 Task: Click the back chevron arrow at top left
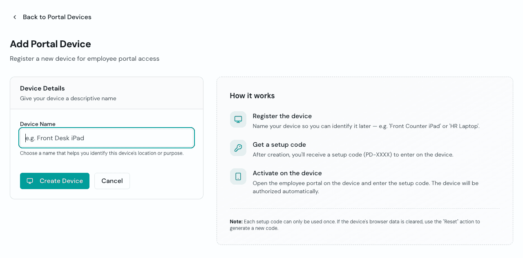(x=14, y=17)
